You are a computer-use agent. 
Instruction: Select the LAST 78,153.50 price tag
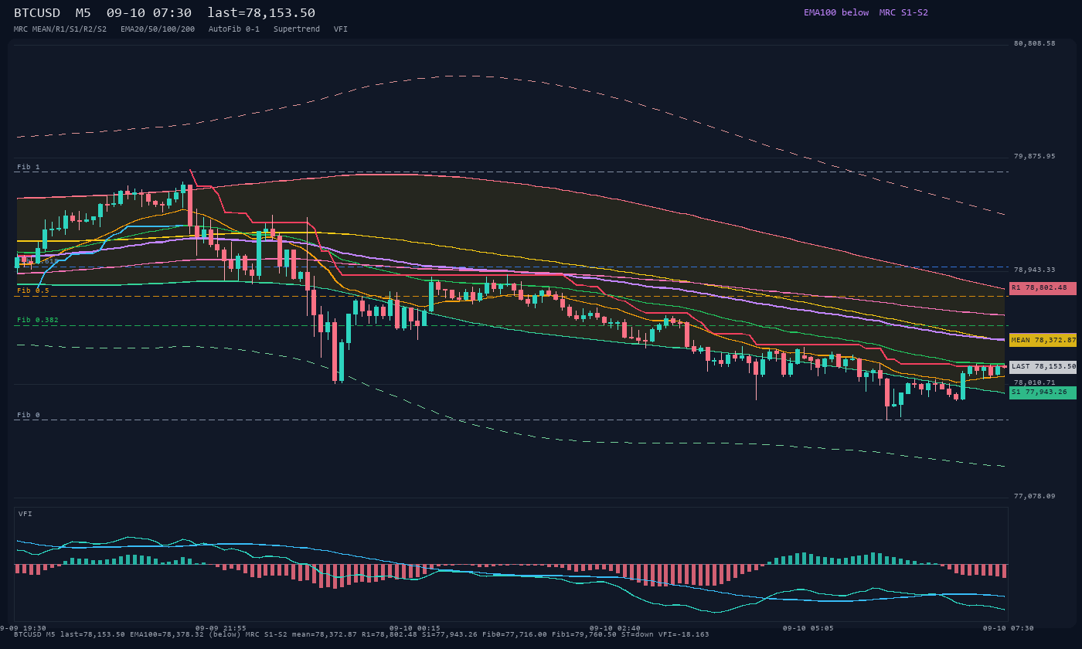click(1043, 366)
